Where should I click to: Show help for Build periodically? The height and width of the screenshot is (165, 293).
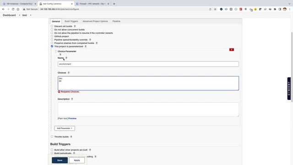pos(74,153)
